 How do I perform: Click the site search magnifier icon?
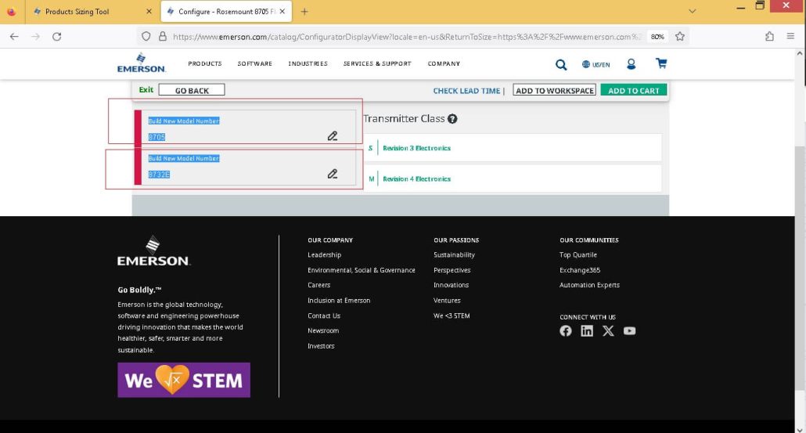coord(561,64)
